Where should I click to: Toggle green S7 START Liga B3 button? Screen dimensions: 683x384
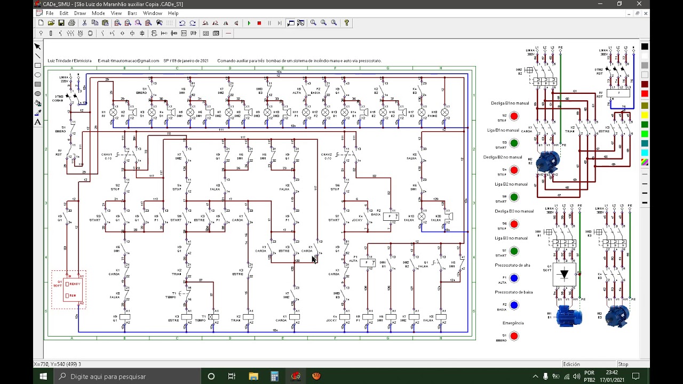coord(514,251)
